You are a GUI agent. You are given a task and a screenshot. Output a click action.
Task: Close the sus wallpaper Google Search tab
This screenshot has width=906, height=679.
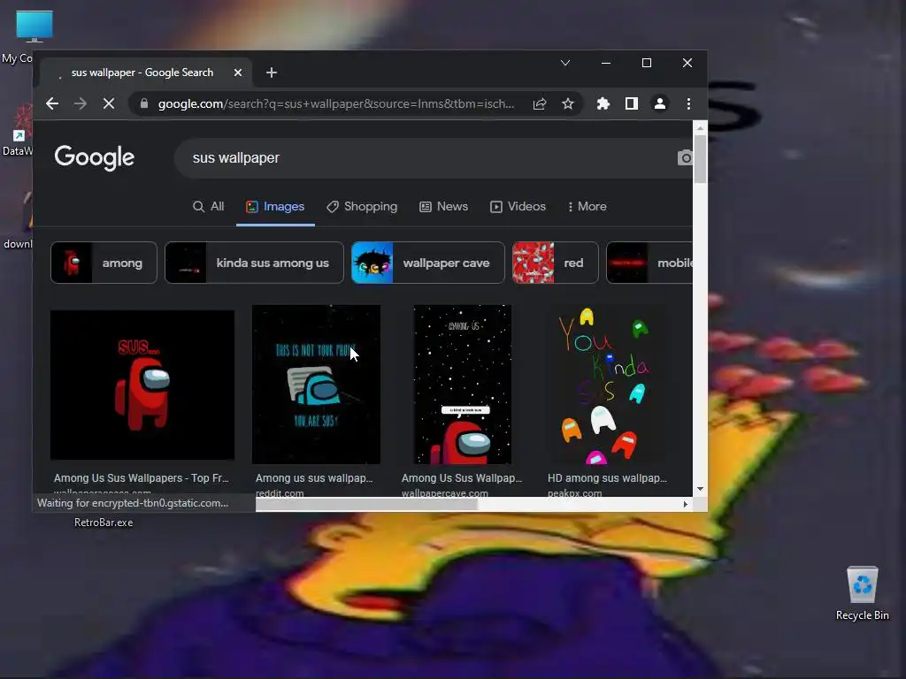[x=237, y=72]
